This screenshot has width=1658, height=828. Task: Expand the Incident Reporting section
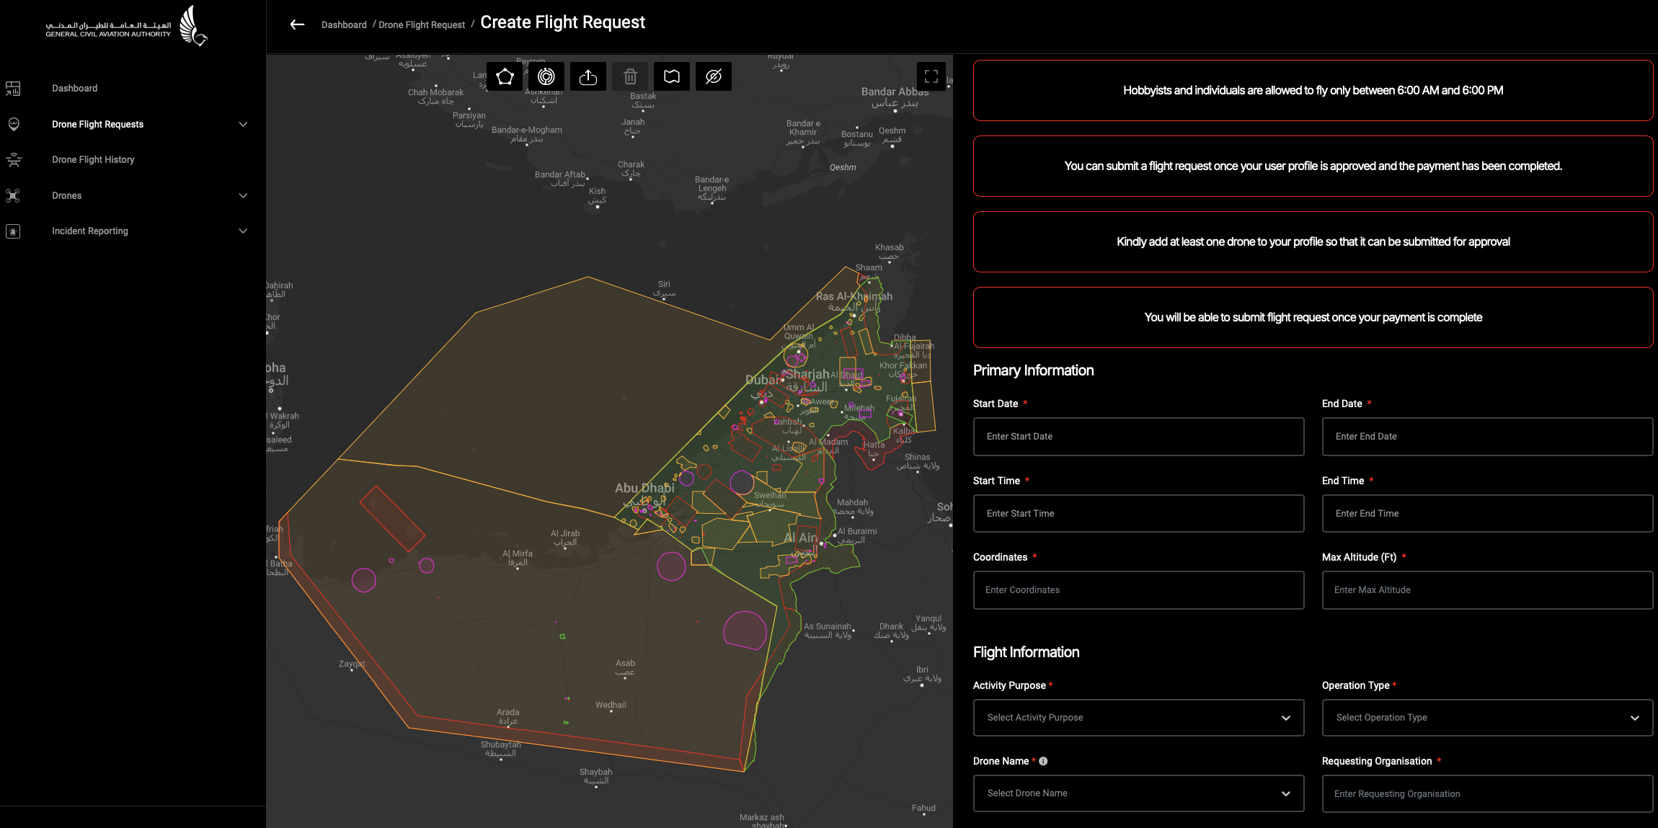point(243,231)
